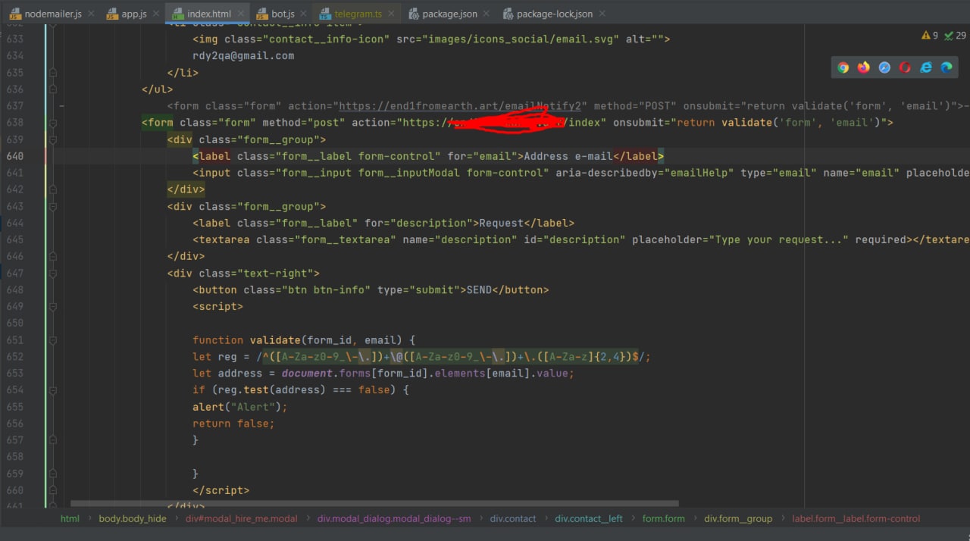
Task: Collapse the div block at line 639
Action: click(x=52, y=139)
